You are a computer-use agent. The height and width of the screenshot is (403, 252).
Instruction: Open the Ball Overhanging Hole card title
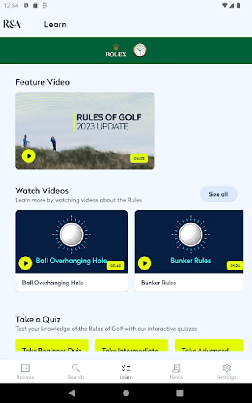point(53,283)
